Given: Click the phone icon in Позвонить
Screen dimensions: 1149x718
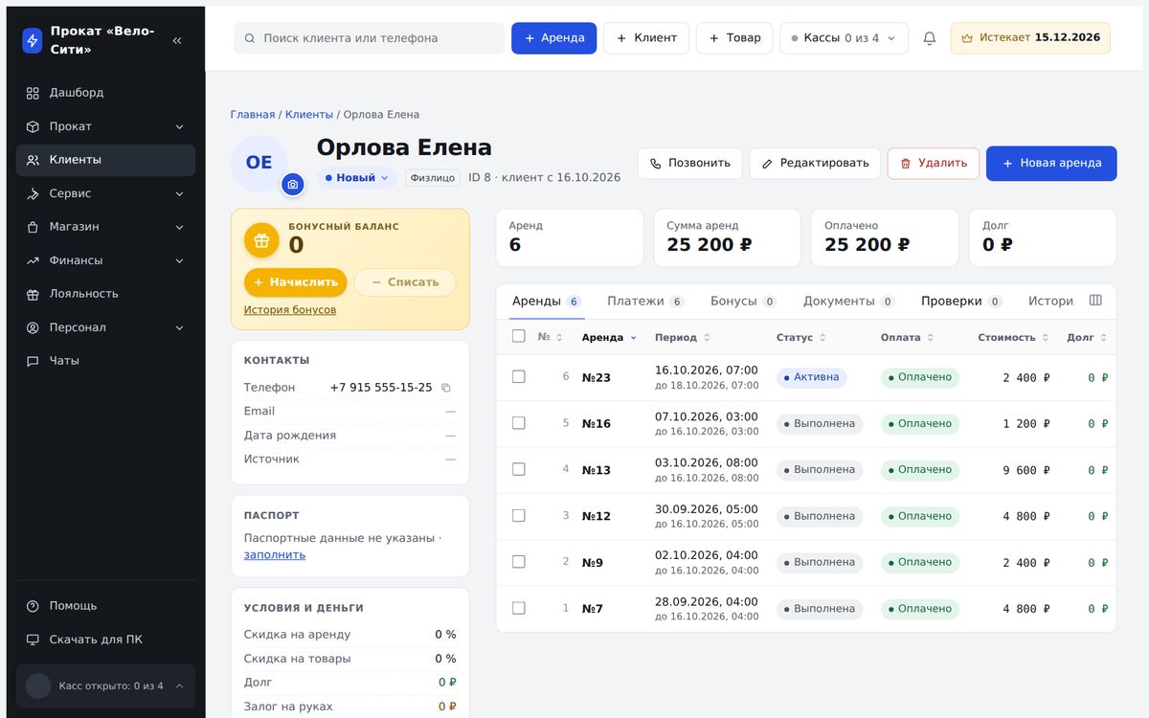Looking at the screenshot, I should click(x=656, y=164).
